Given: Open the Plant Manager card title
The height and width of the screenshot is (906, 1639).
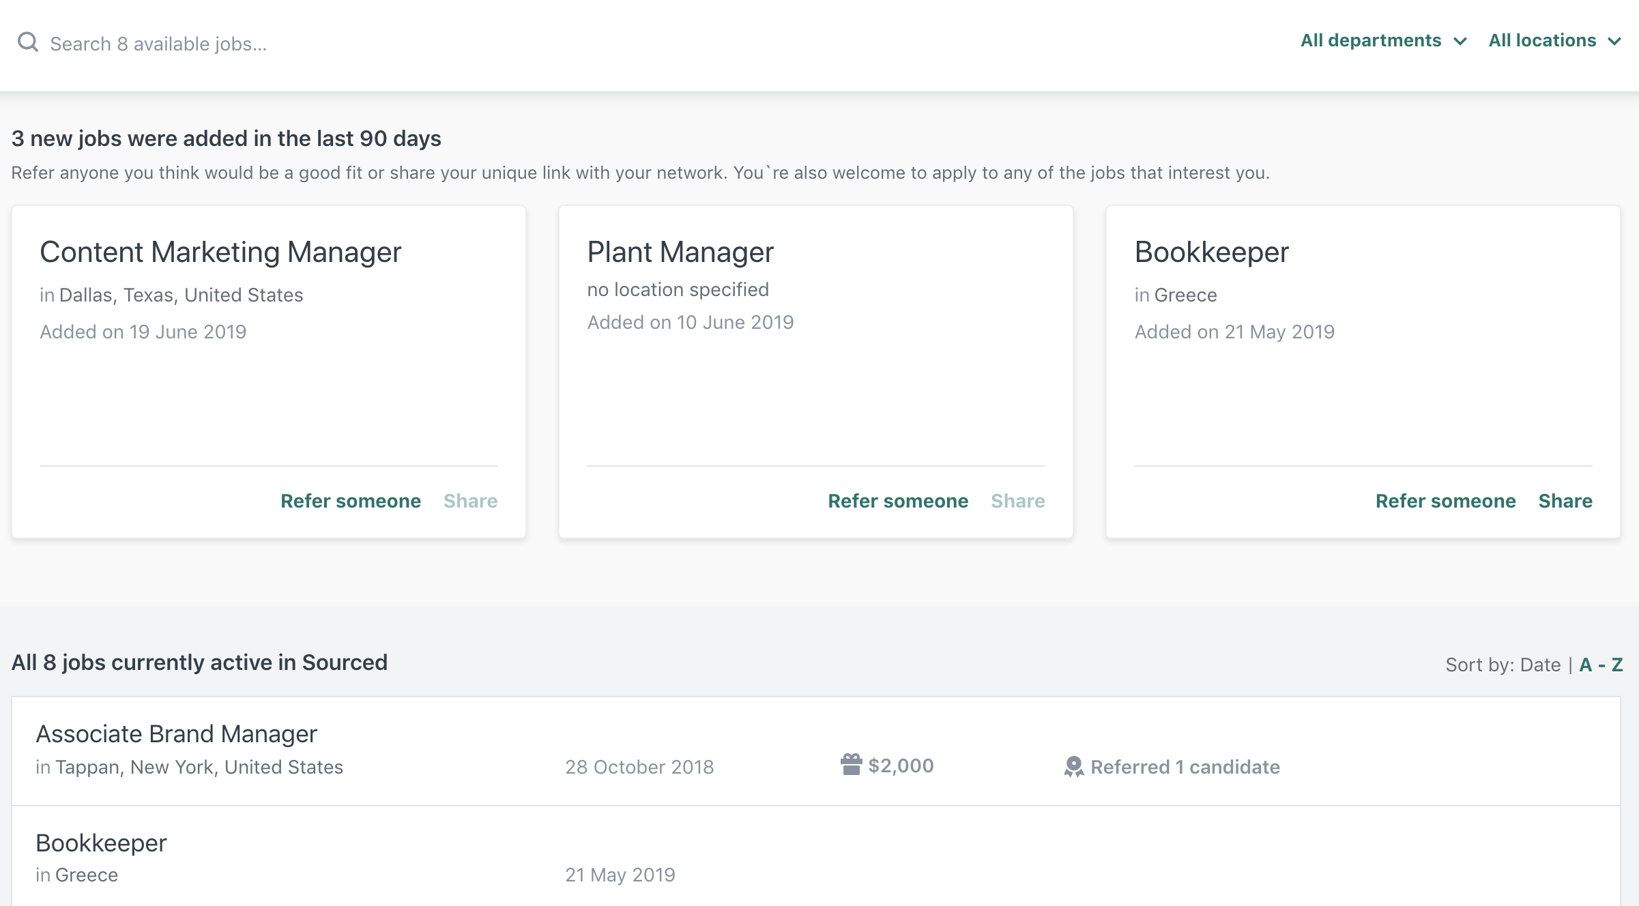Looking at the screenshot, I should click(680, 252).
